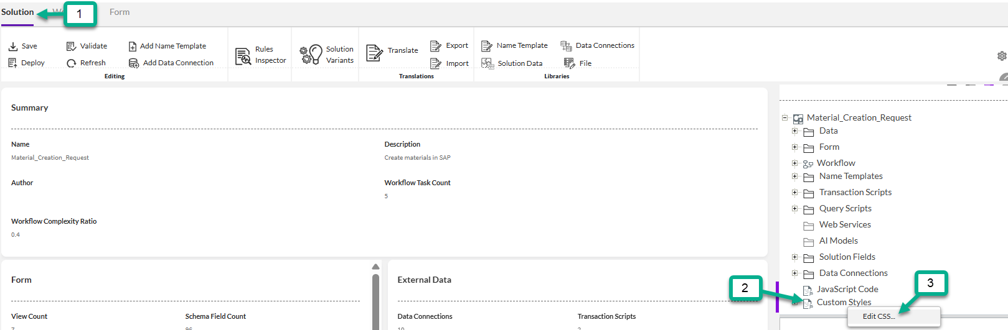Screen dimensions: 1008x330
Task: Click the Save icon in the ribbon
Action: point(13,46)
